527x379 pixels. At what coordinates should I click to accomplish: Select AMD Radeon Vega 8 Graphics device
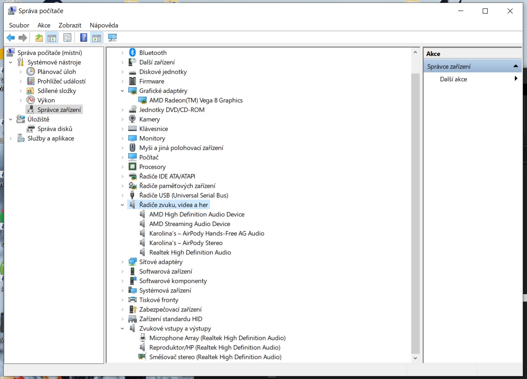(x=196, y=100)
